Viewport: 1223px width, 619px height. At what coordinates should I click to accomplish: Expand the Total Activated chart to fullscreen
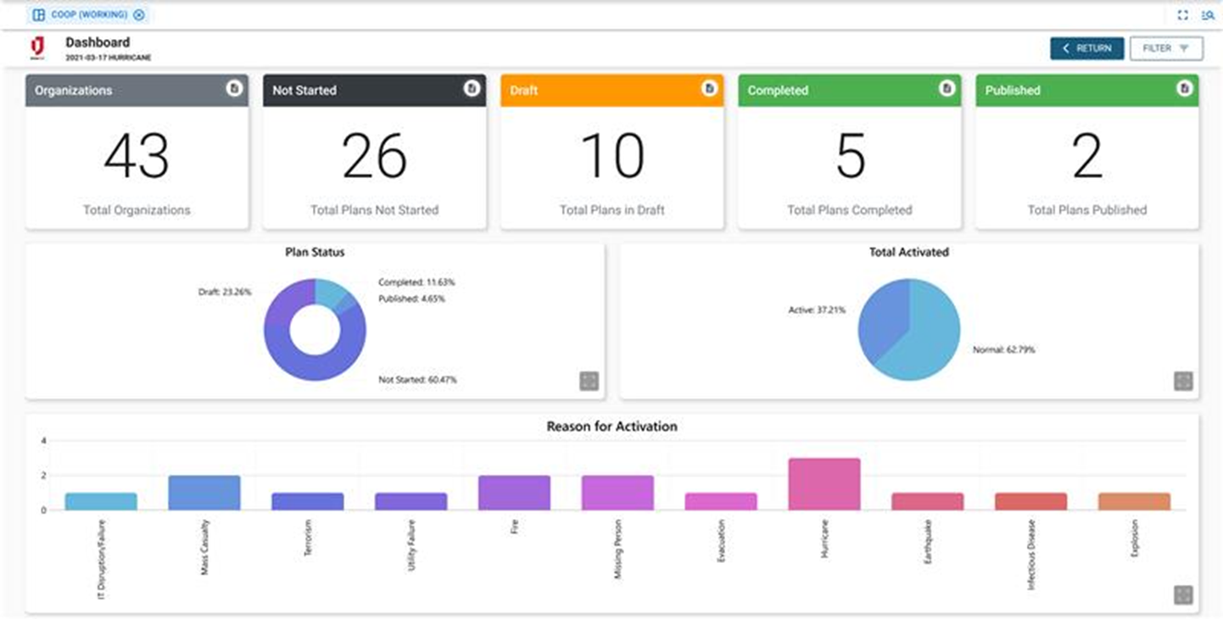pyautogui.click(x=1182, y=381)
